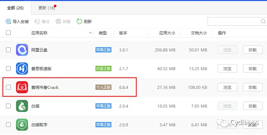Check the 白描 row checkbox
This screenshot has height=135, width=267.
tap(8, 106)
